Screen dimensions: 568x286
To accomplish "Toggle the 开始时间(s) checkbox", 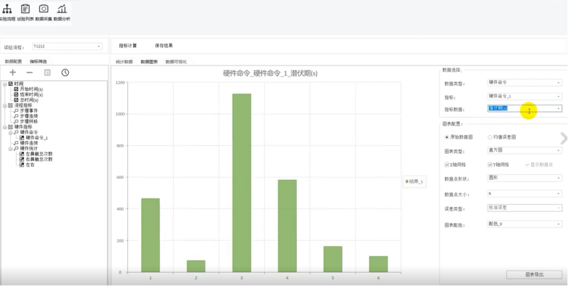I will [x=16, y=89].
